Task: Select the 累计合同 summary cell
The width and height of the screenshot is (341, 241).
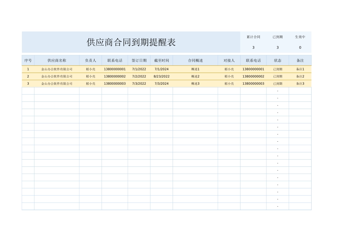Action: 253,37
